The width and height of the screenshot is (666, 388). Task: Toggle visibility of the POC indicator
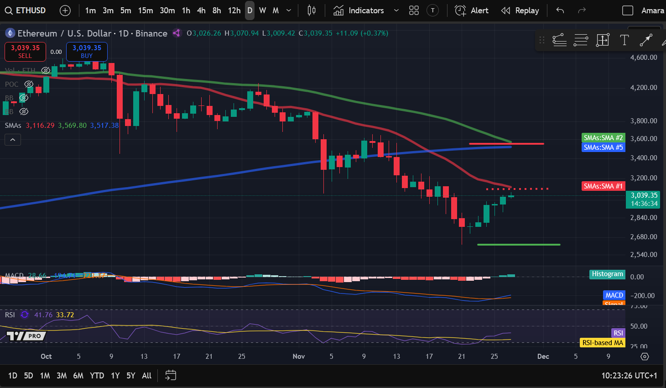(29, 84)
